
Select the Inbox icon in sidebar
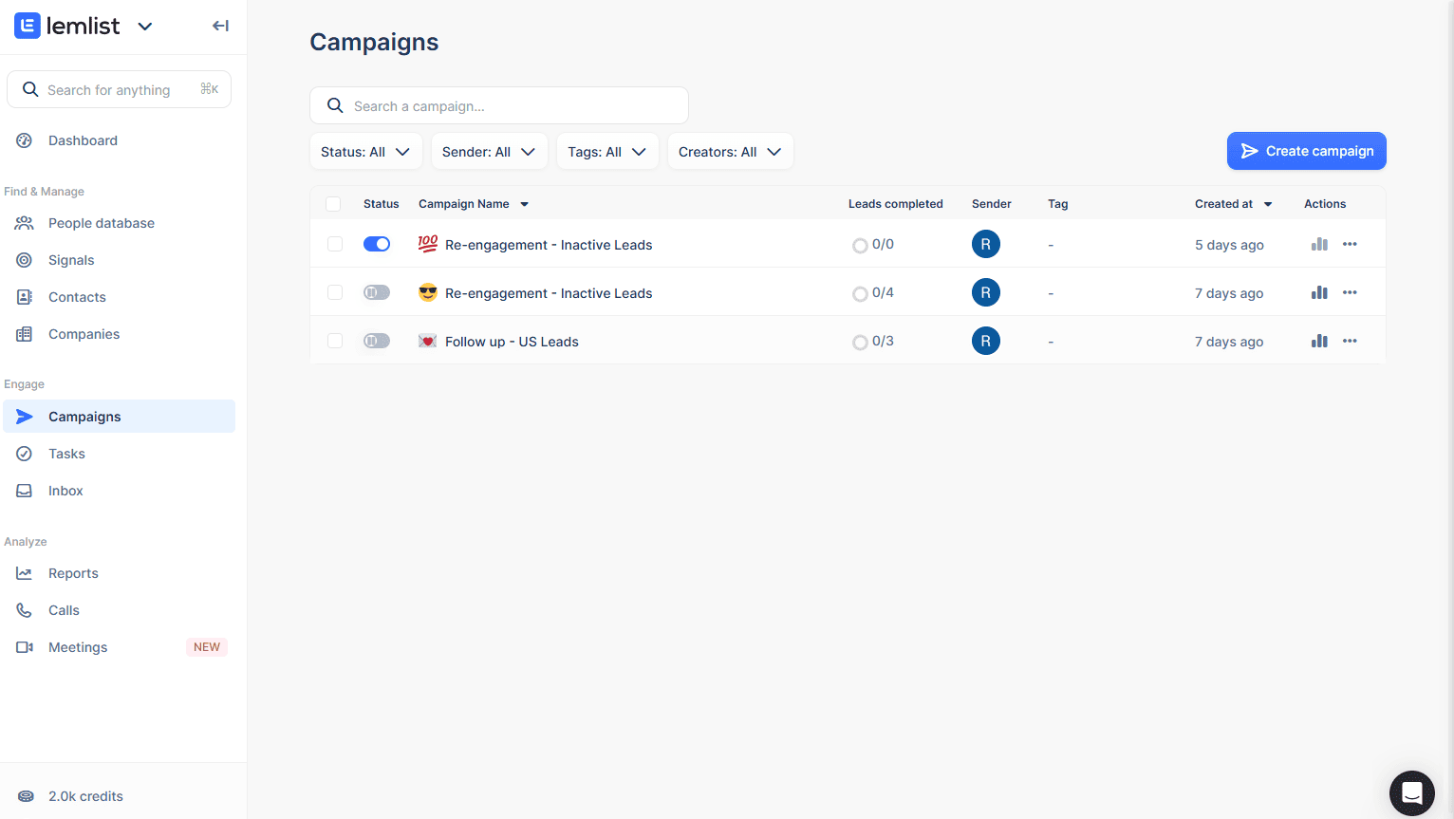26,491
